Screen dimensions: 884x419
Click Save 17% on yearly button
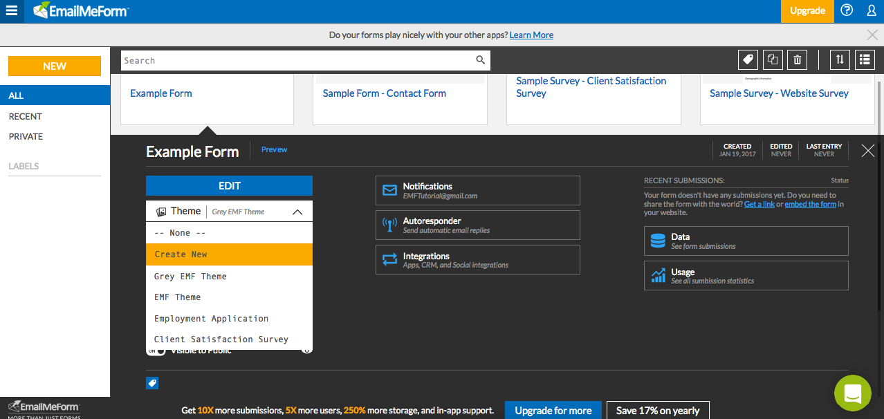[x=658, y=411]
